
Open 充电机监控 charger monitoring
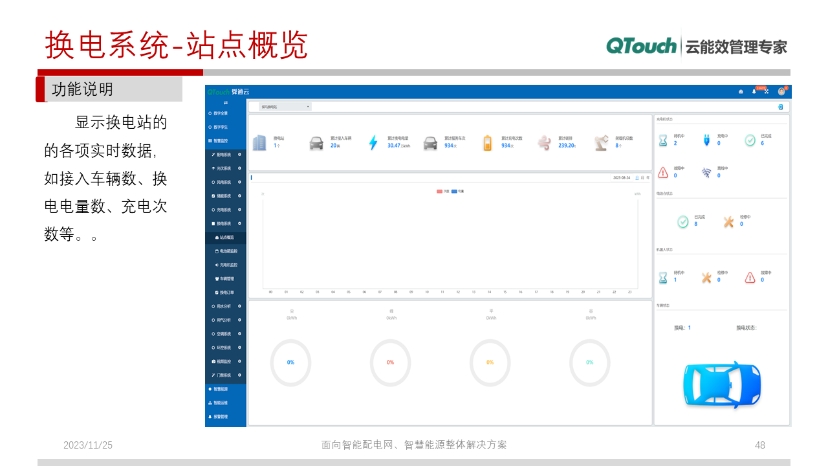[x=226, y=265]
